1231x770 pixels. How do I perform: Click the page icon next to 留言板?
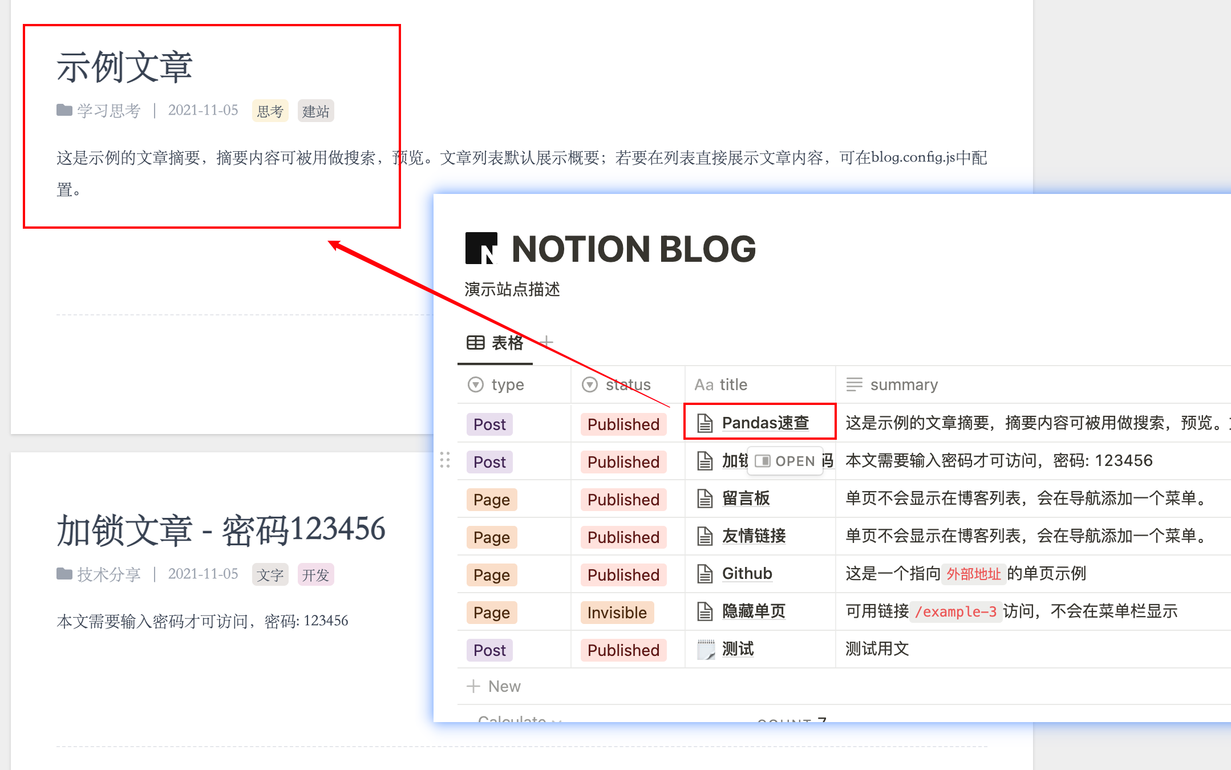click(x=704, y=498)
